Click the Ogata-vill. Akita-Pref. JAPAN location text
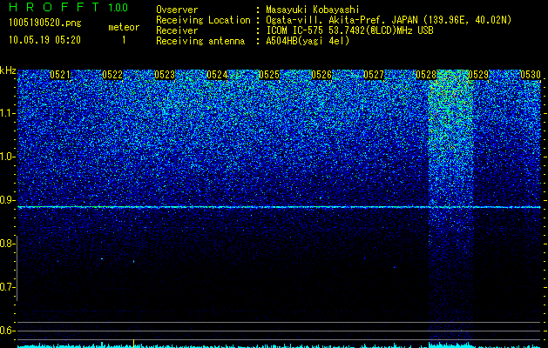Image resolution: width=548 pixels, height=348 pixels. 389,20
